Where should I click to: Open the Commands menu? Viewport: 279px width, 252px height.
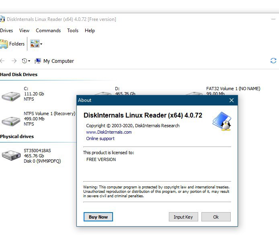coord(48,31)
